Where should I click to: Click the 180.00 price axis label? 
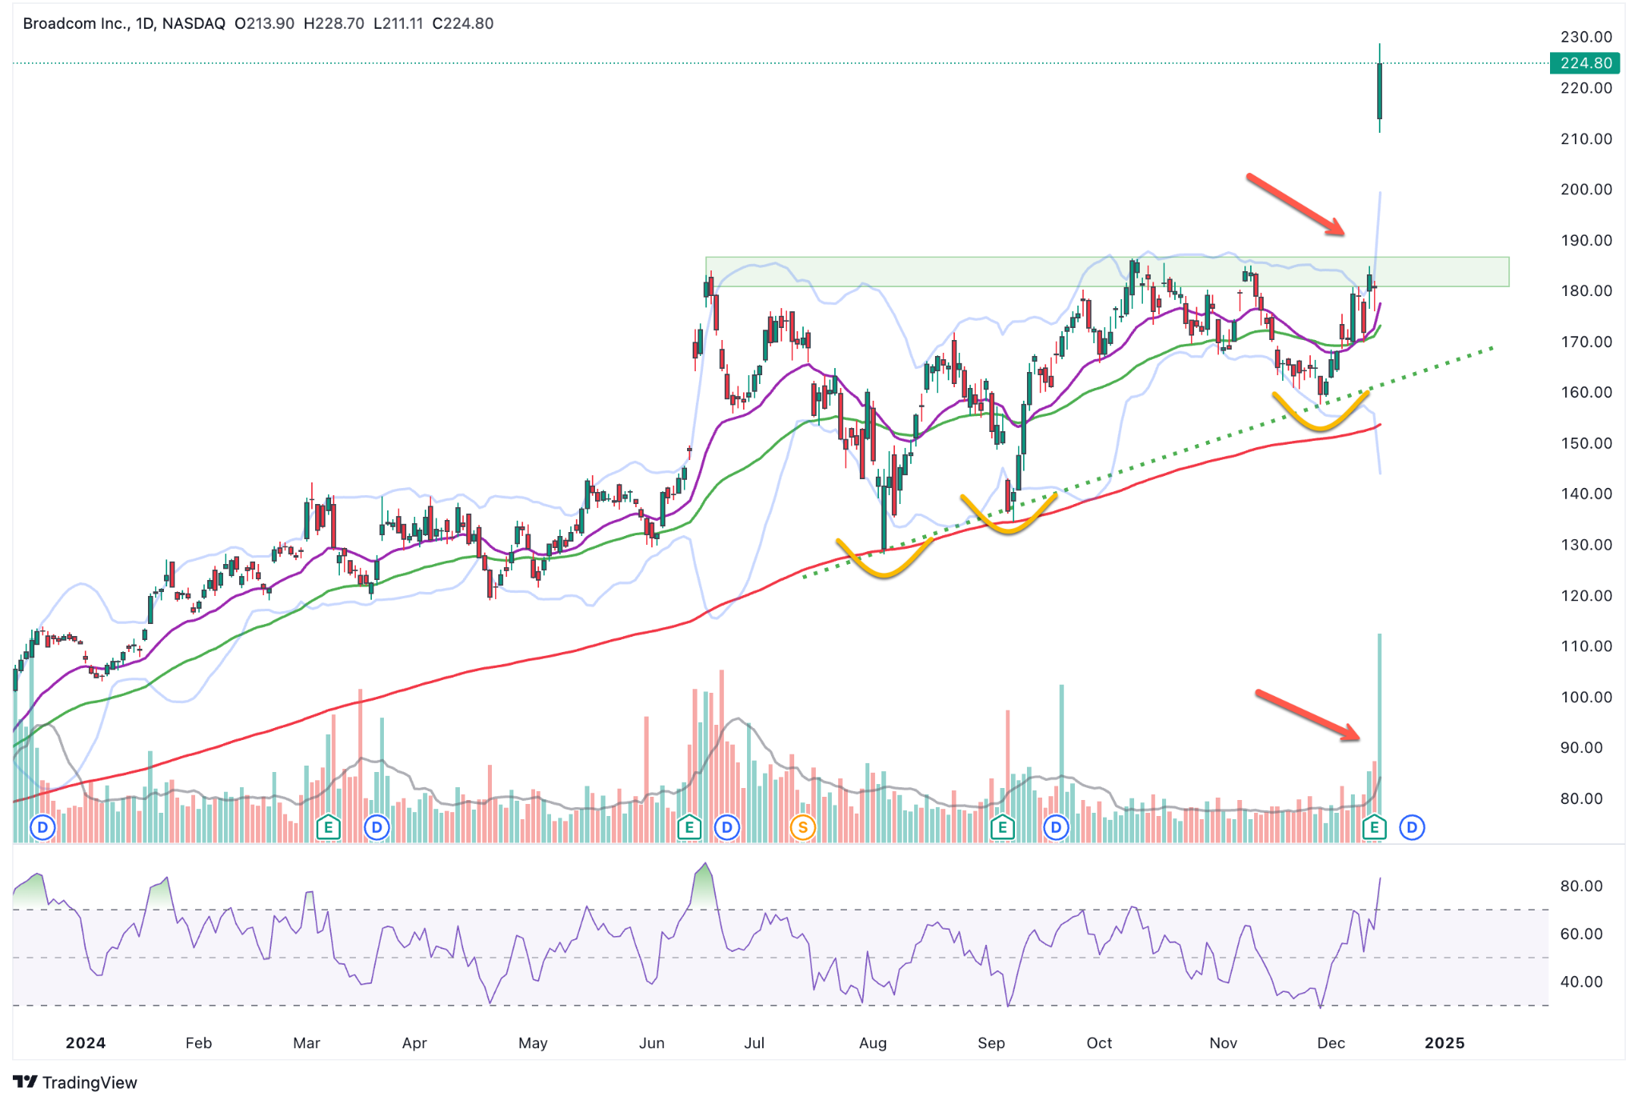[1586, 291]
